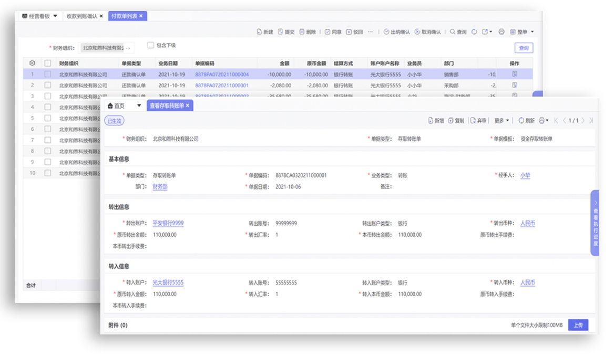Click refresh icon in payment list toolbar
Viewport: 614px width, 357px height.
pyautogui.click(x=474, y=31)
